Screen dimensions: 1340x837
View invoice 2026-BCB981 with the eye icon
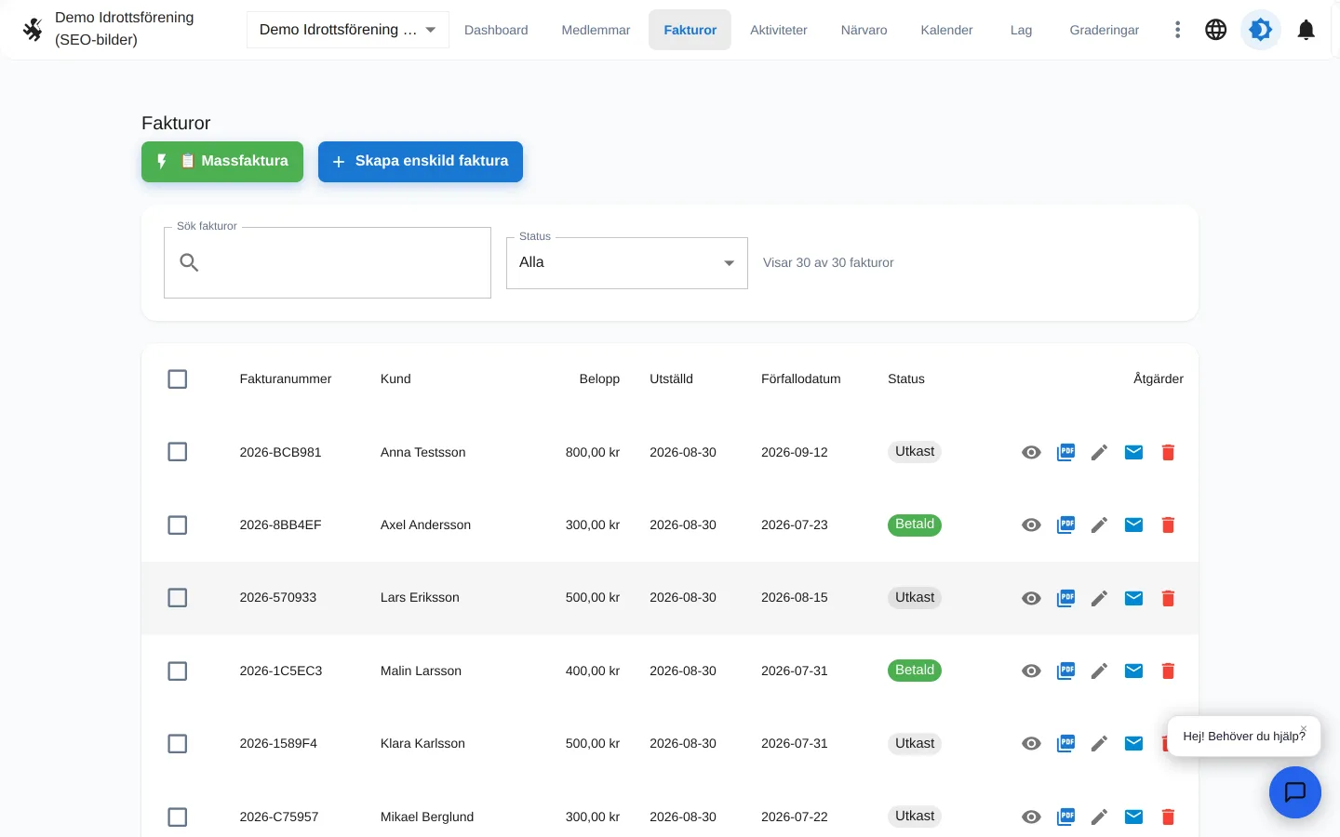pos(1031,453)
